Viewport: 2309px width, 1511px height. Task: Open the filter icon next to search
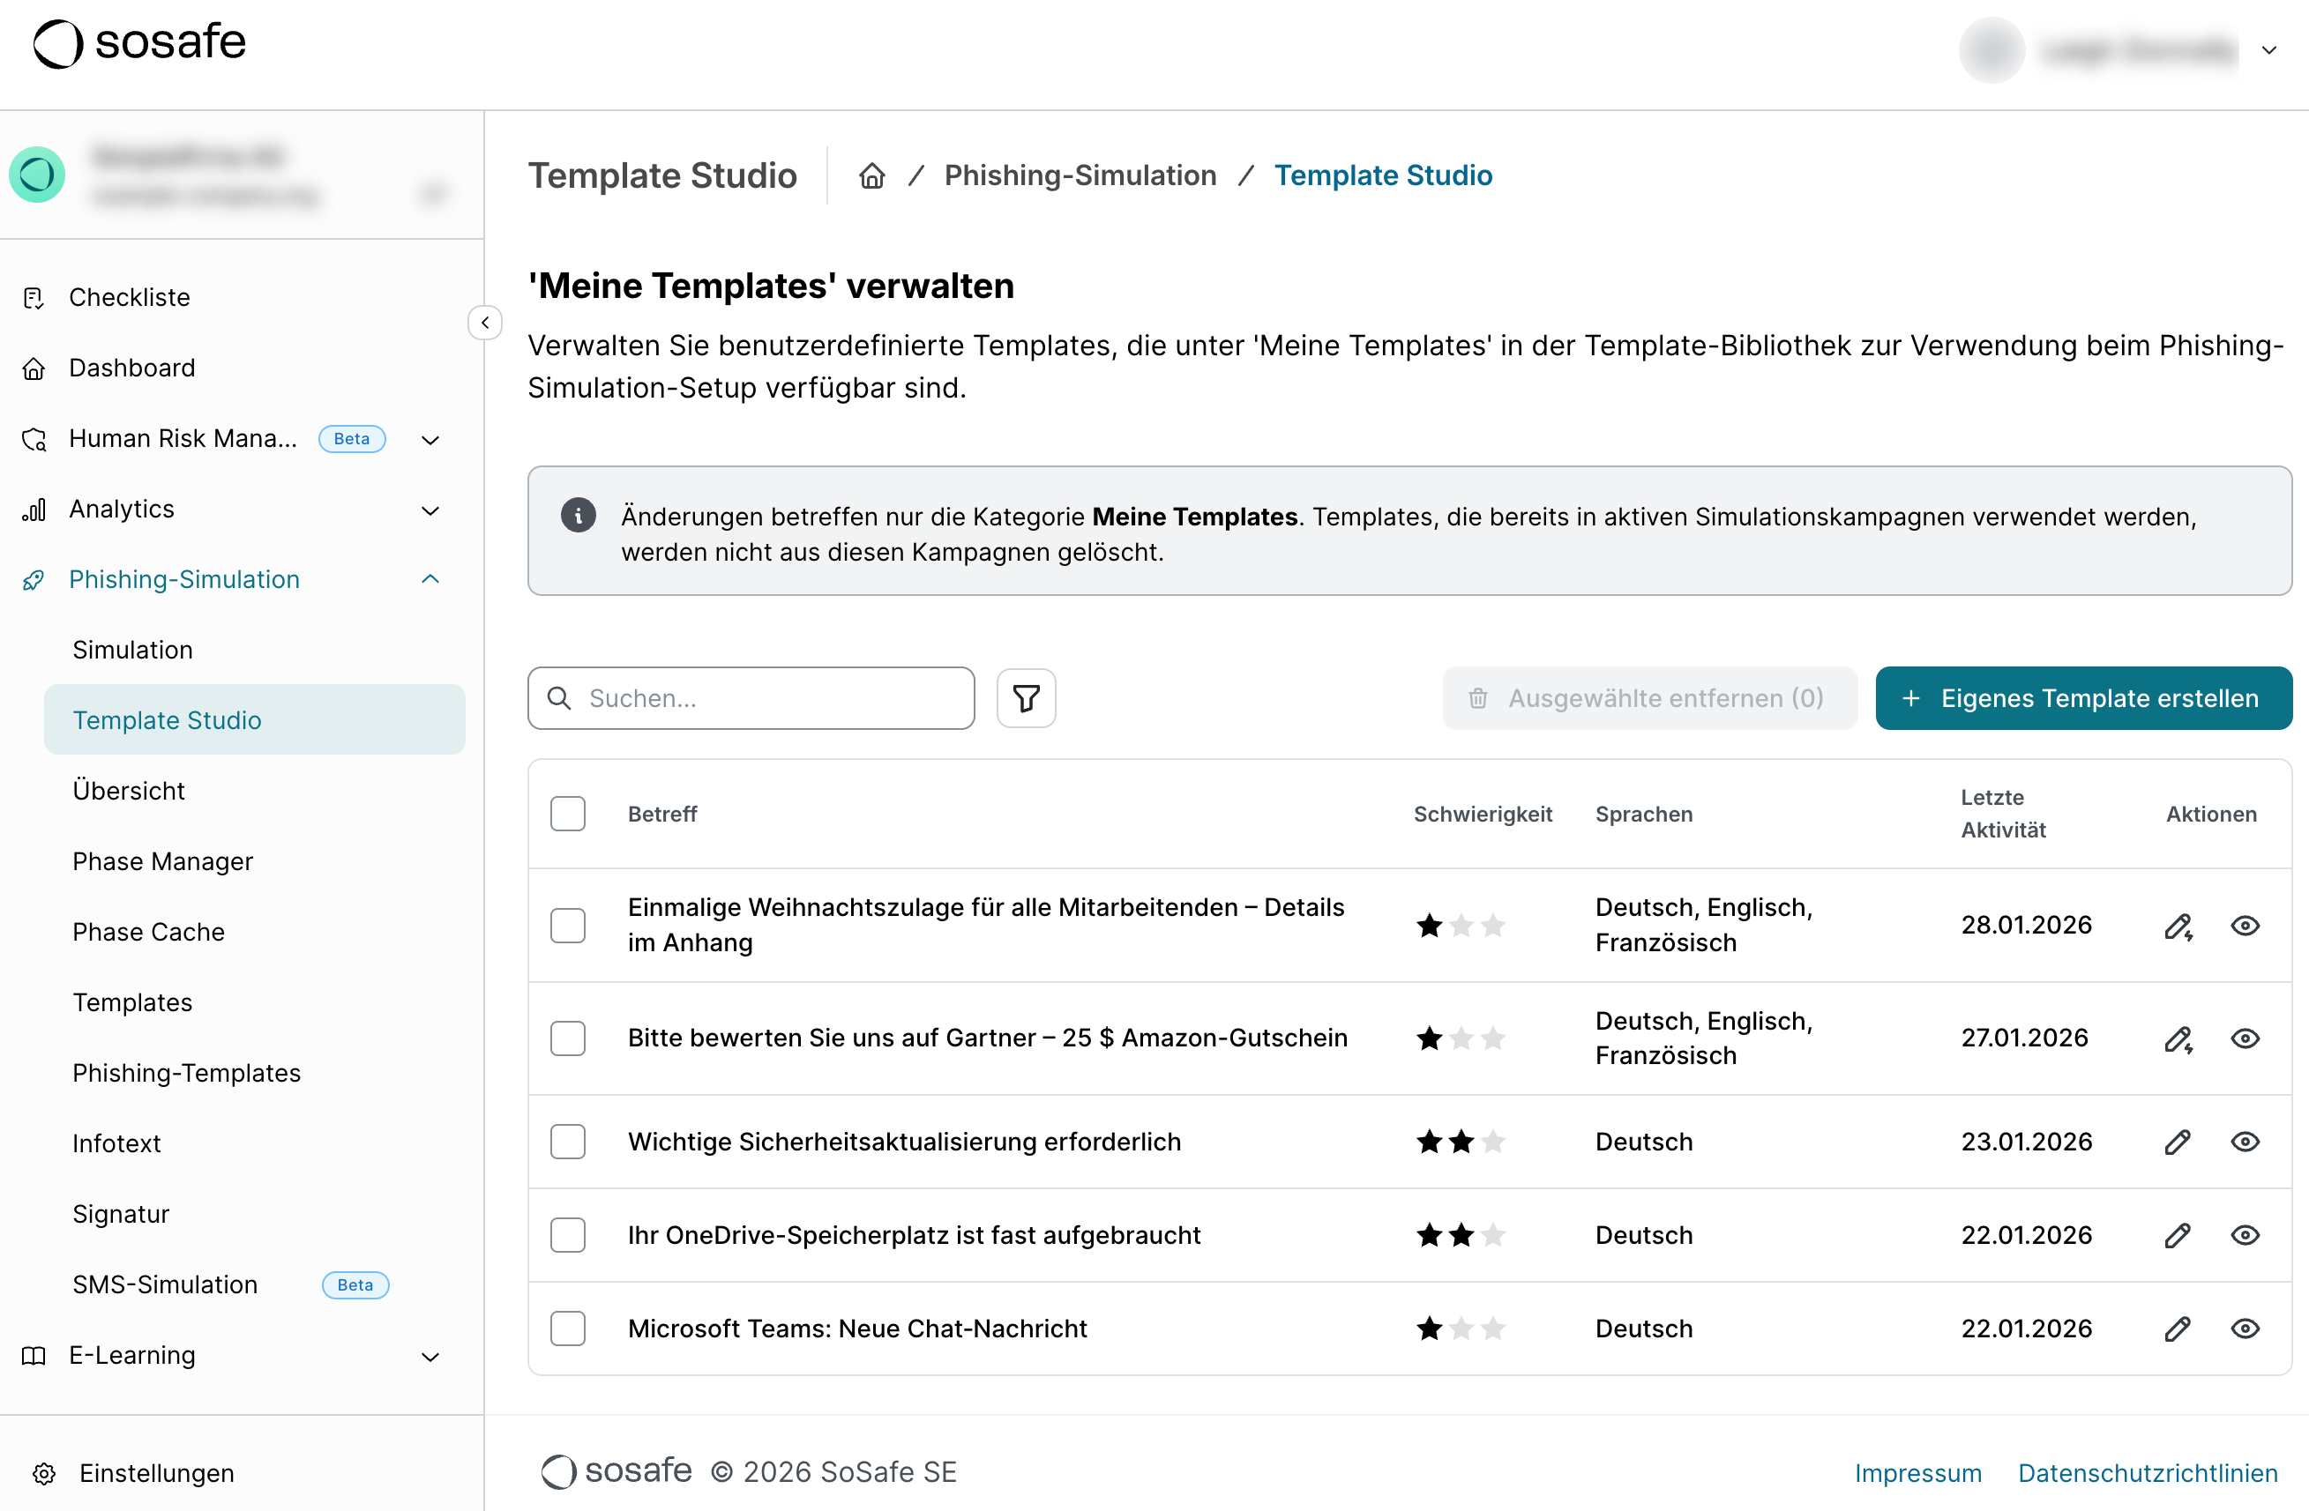click(x=1026, y=698)
